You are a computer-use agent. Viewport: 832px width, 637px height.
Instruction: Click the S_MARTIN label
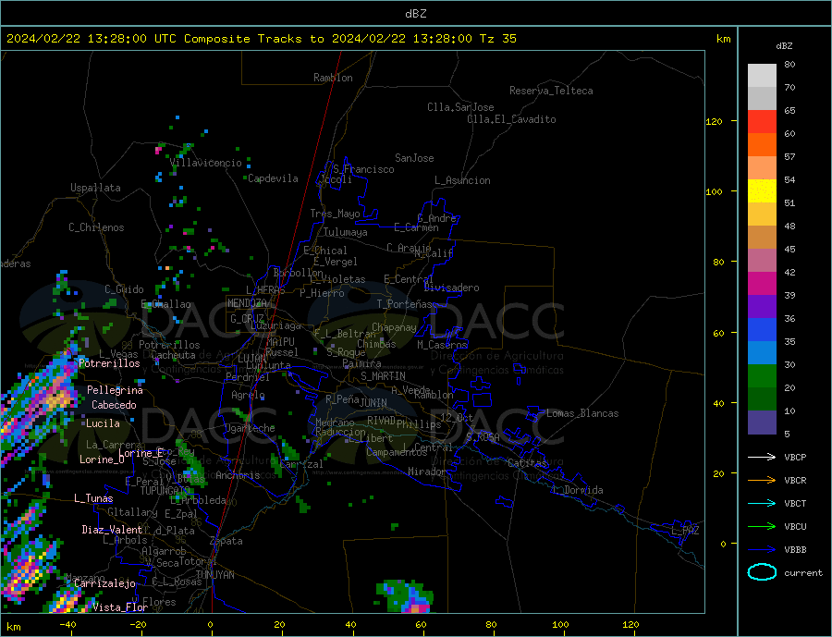(383, 376)
